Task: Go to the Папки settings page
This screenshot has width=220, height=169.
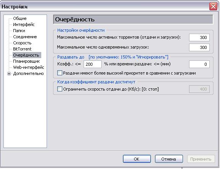Action: [19, 31]
